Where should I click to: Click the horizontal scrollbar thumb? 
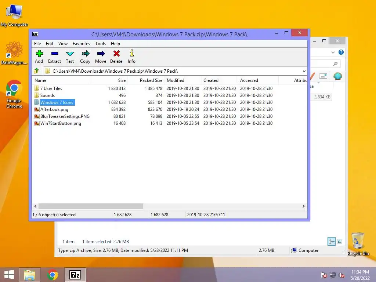coord(91,206)
